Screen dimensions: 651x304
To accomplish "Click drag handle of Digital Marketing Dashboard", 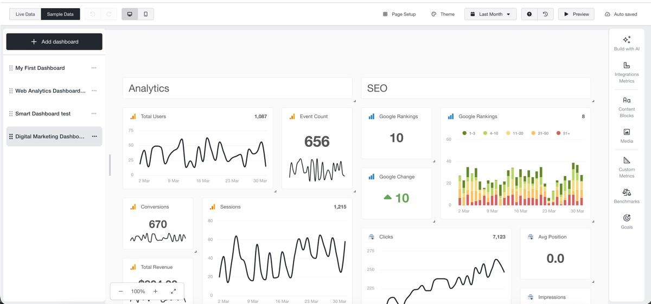I will (x=11, y=137).
